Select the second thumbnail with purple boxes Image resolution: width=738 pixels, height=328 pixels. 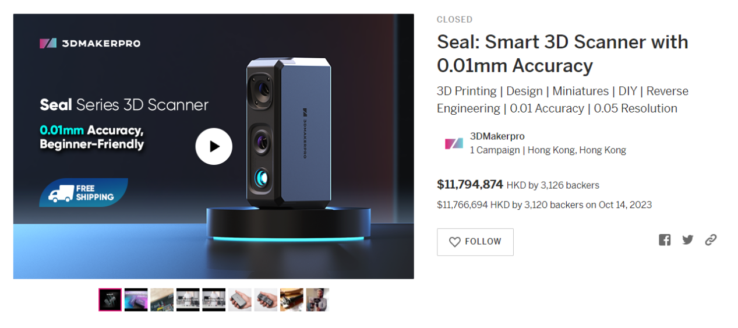click(x=136, y=299)
